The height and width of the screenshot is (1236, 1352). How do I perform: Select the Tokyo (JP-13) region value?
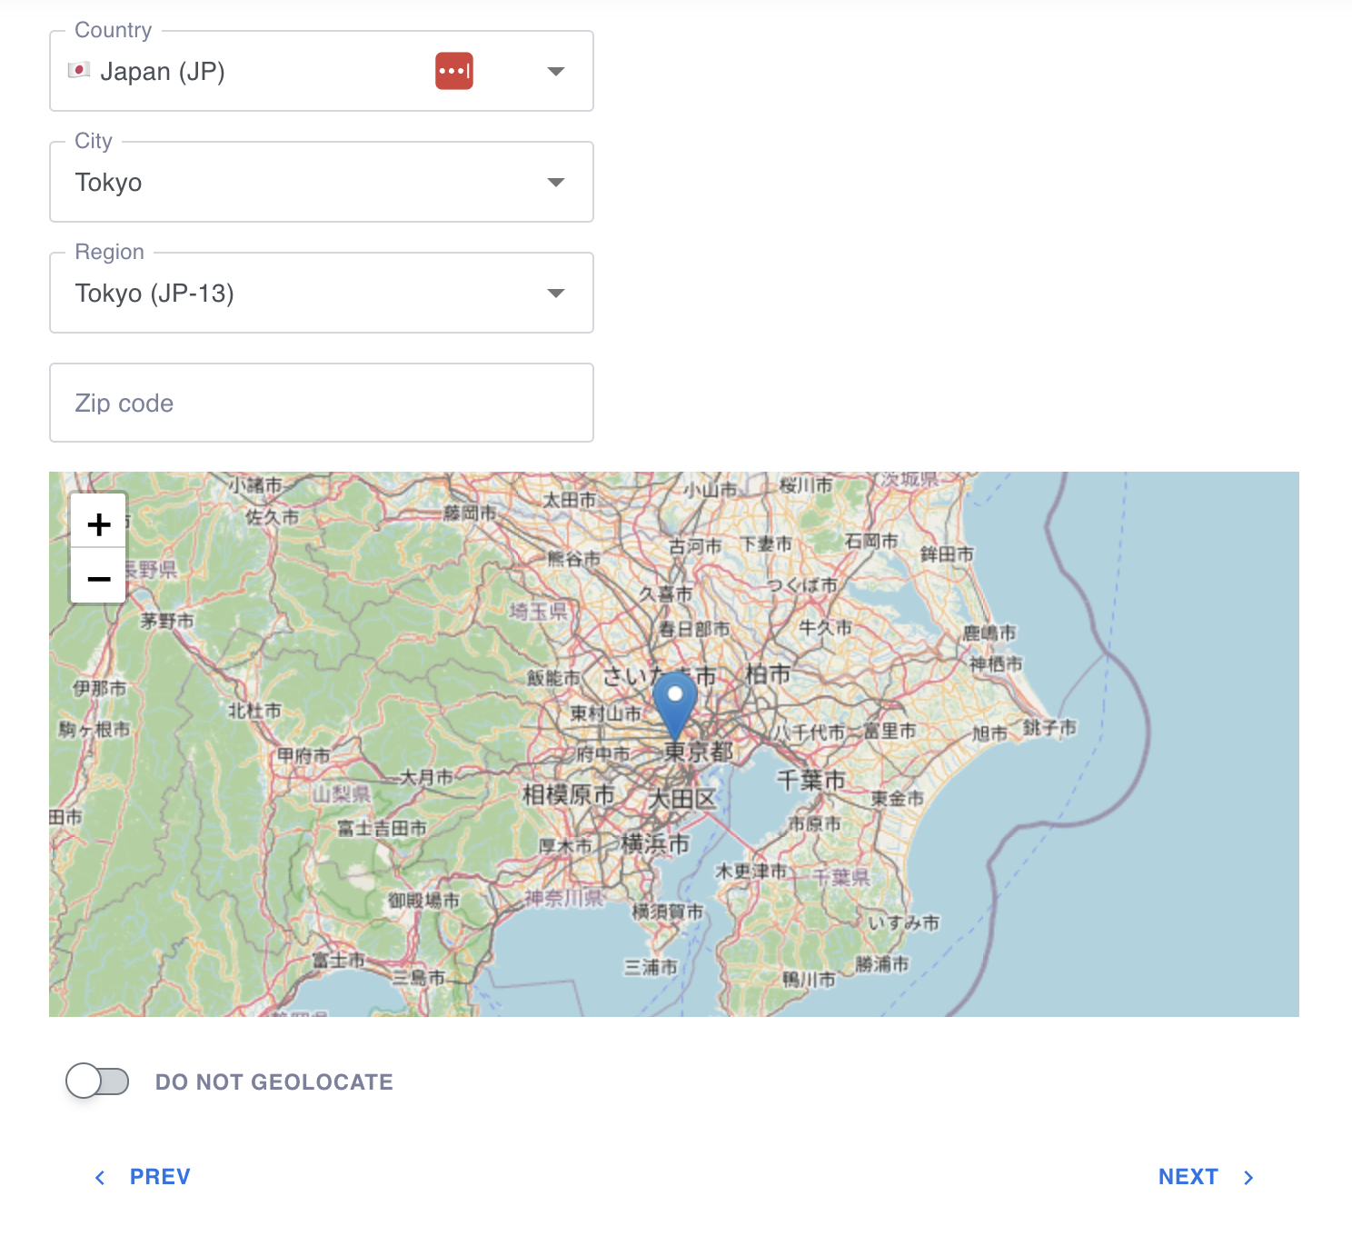154,293
